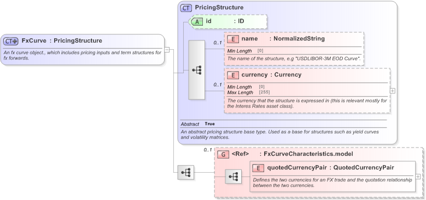426x200 pixels.
Task: Select the sequence compositor inside FxCurveCharacteristics.model
Action: pyautogui.click(x=234, y=177)
